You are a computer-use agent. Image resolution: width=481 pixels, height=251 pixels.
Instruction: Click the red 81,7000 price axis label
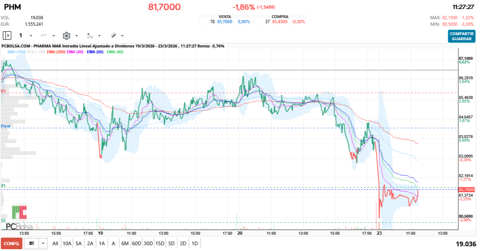[466, 189]
